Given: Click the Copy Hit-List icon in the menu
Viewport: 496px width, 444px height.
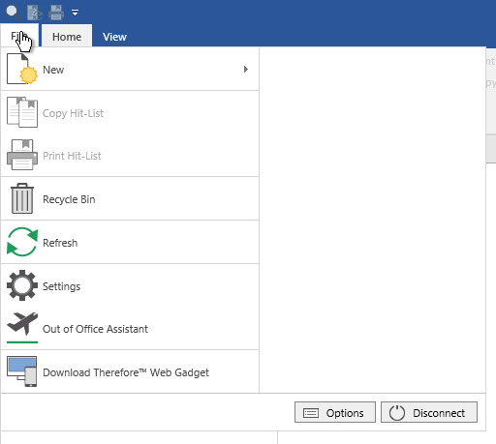Looking at the screenshot, I should 22,112.
